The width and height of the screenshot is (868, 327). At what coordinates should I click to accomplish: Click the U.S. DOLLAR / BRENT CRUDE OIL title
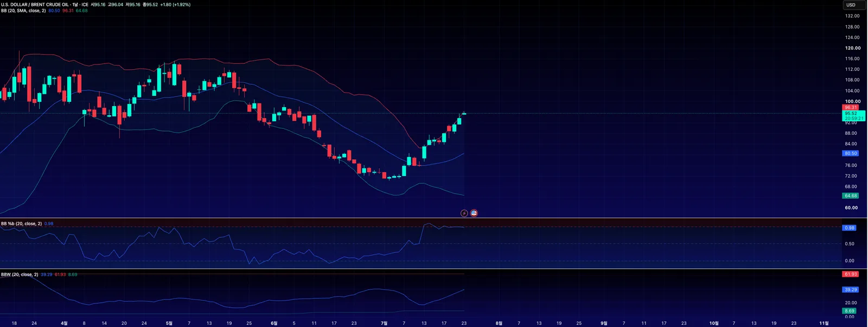point(36,4)
